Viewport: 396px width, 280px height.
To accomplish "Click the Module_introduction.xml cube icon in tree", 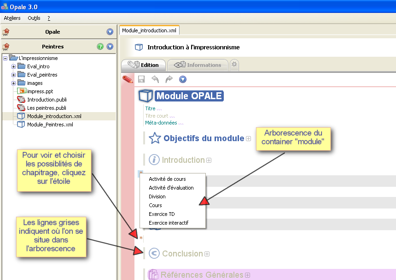I will (x=21, y=116).
